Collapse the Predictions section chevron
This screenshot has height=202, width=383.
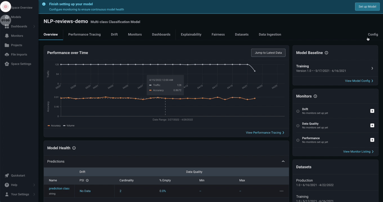click(283, 162)
